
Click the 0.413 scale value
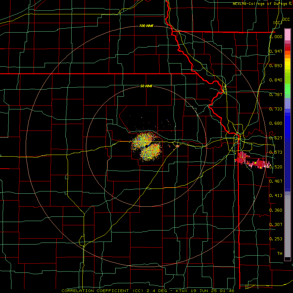click(x=276, y=196)
